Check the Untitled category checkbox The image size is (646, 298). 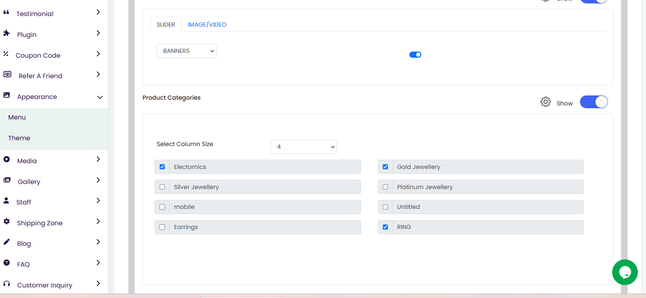(385, 207)
